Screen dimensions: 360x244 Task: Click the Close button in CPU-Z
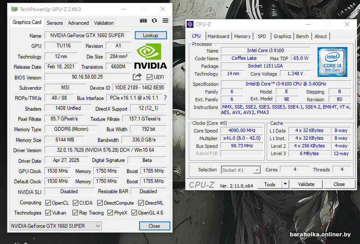[339, 184]
